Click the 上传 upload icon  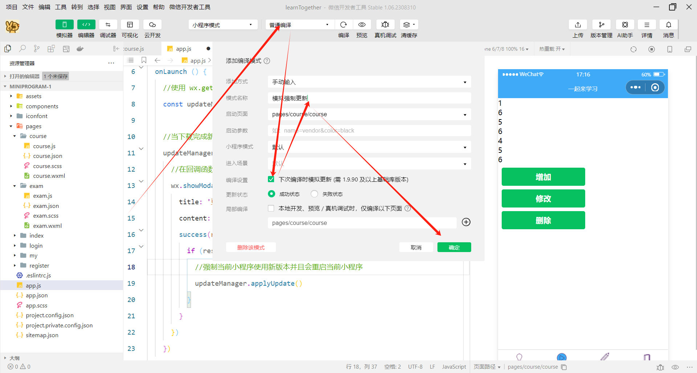coord(578,25)
